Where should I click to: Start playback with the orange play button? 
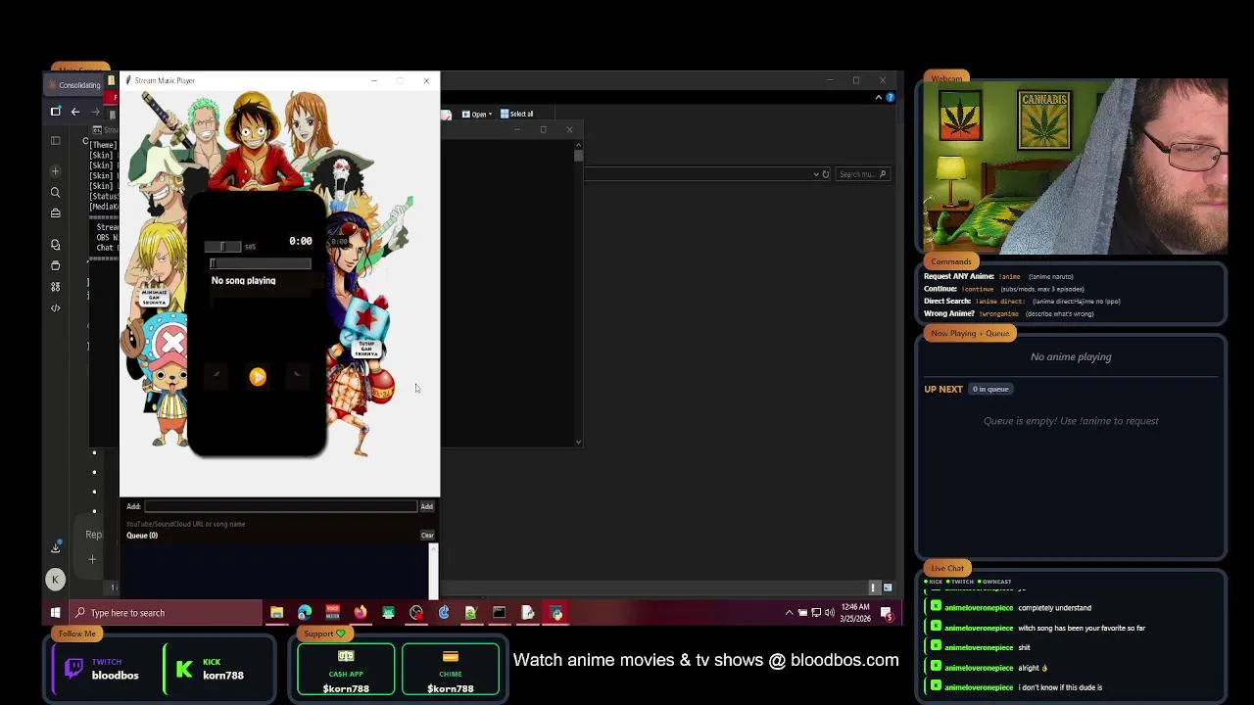[258, 377]
